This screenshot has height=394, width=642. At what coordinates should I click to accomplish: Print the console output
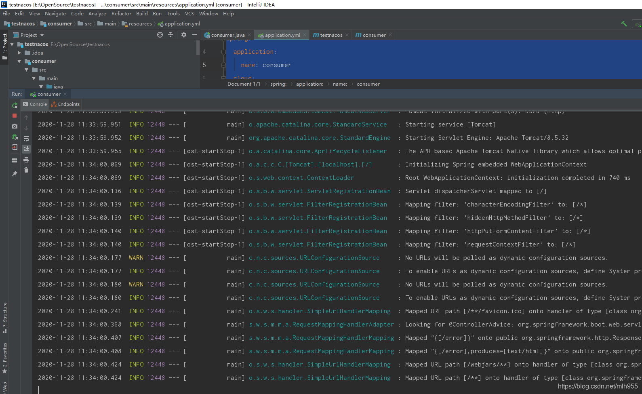[x=26, y=160]
